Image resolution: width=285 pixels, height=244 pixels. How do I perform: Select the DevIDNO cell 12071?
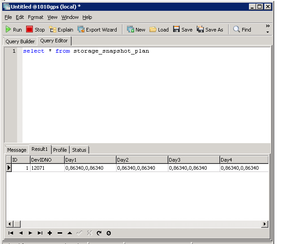[47, 168]
